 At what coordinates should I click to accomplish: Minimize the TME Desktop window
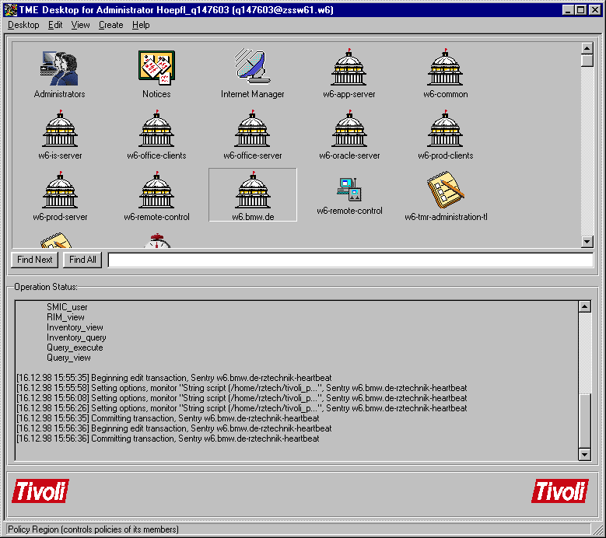pyautogui.click(x=568, y=9)
